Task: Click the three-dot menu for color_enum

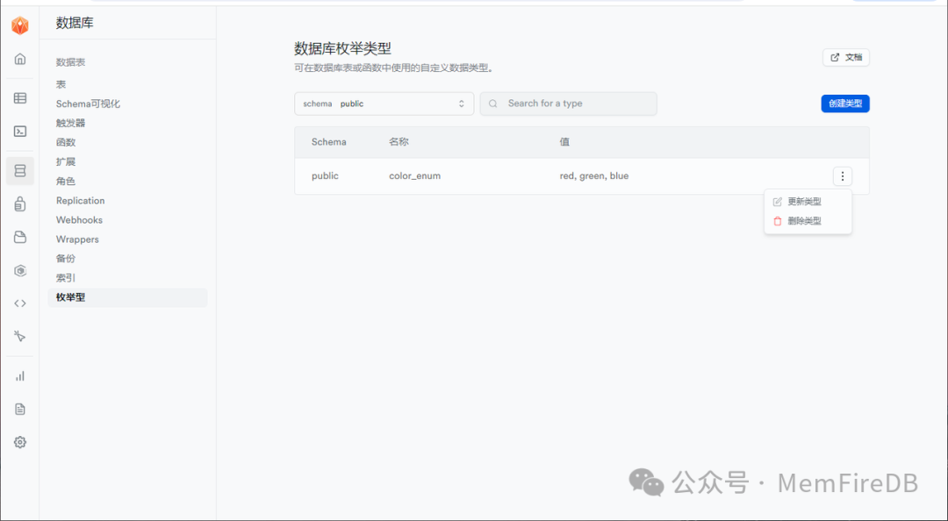Action: [x=842, y=176]
